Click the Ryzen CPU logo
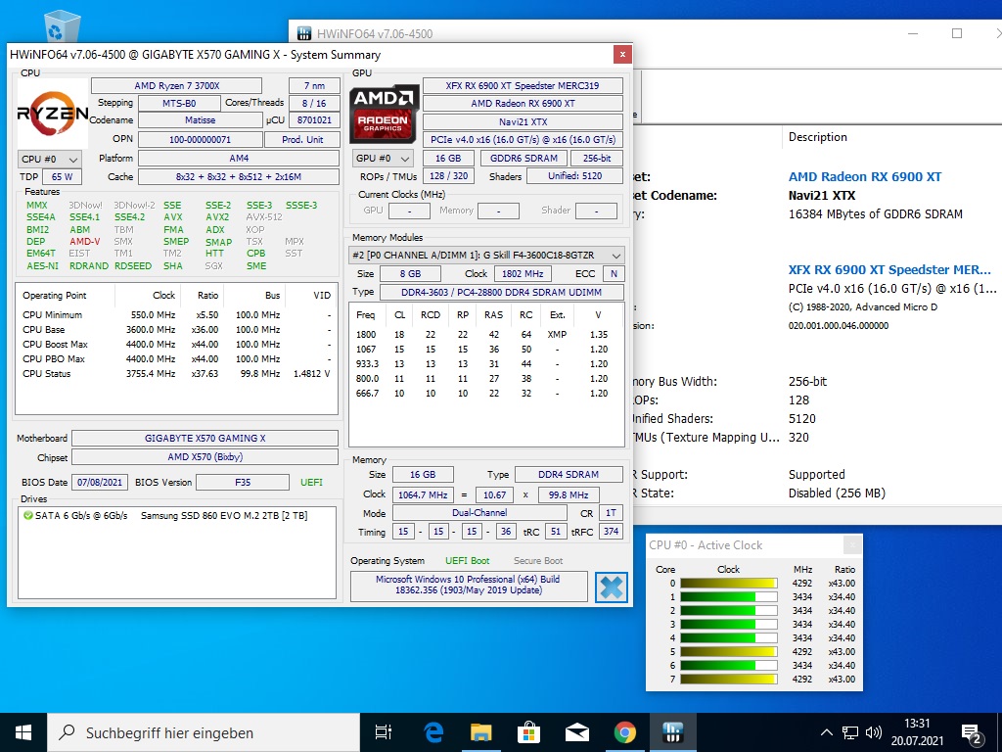Screen dimensions: 1002x752 point(53,114)
